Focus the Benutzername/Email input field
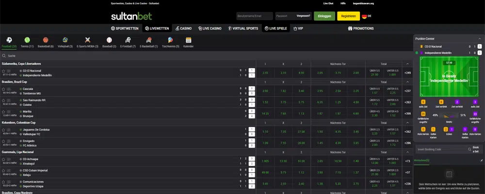 tap(254, 16)
